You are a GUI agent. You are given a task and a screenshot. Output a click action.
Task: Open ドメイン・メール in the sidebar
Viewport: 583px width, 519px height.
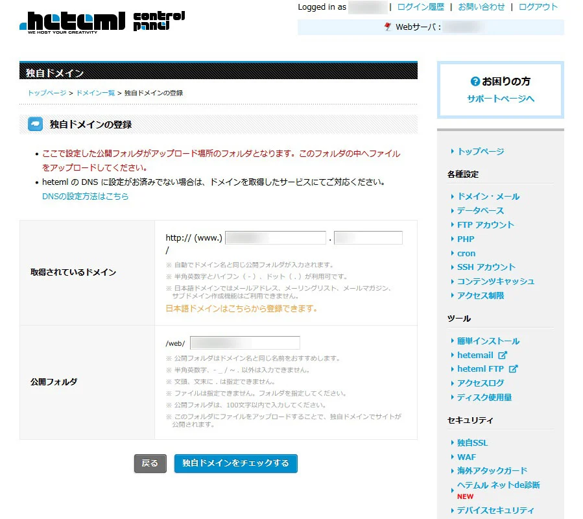tap(488, 196)
